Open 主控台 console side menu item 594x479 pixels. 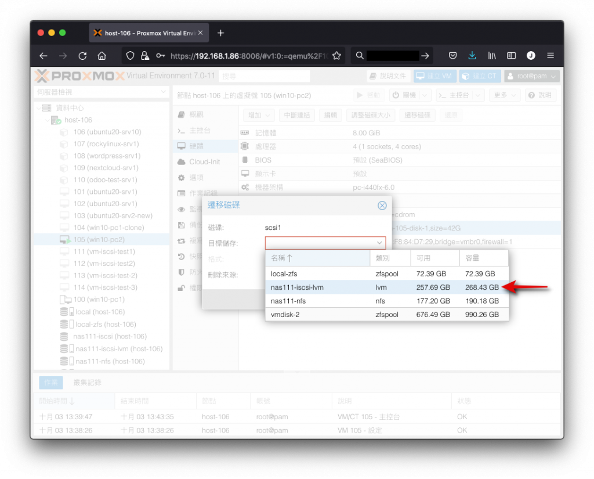click(x=205, y=131)
